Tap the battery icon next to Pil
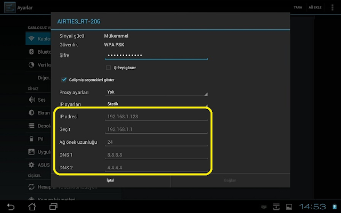The width and height of the screenshot is (341, 213). (31, 138)
